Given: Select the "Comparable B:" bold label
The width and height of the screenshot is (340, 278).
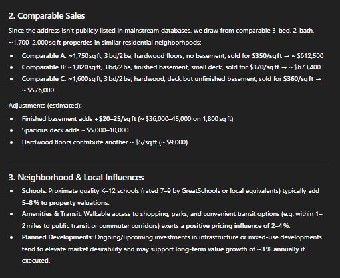Looking at the screenshot, I should [44, 67].
